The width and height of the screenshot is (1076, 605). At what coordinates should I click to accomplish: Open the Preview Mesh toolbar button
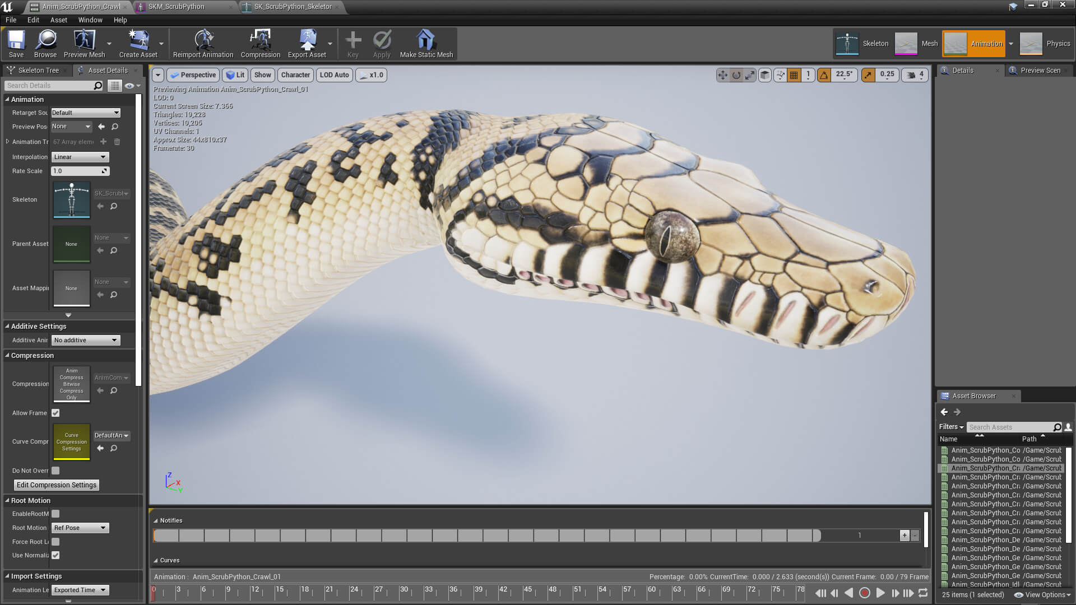85,44
